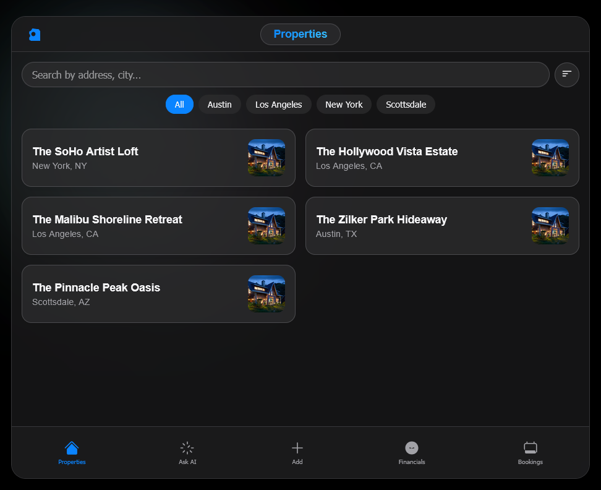The height and width of the screenshot is (490, 601).
Task: Choose the Scottsdale filter chip
Action: 406,105
